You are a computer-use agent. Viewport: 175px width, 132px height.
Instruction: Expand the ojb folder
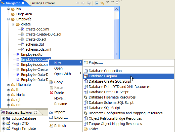click(x=8, y=100)
